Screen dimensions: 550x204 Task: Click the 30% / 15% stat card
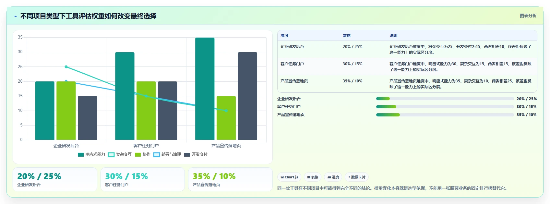pos(143,179)
